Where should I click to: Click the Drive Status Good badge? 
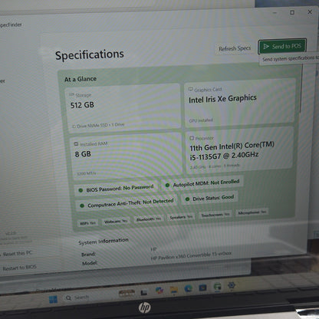209,198
